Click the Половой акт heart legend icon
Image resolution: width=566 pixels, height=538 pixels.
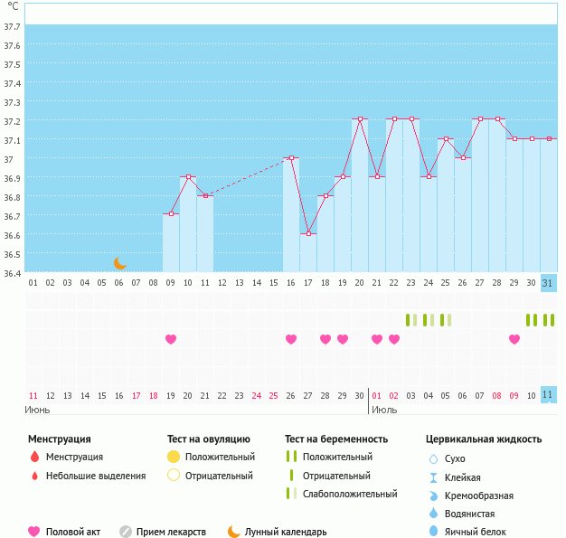pyautogui.click(x=34, y=532)
